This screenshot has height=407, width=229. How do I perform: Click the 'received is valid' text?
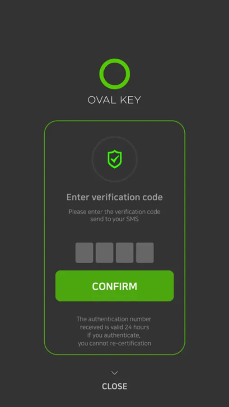coord(102,327)
